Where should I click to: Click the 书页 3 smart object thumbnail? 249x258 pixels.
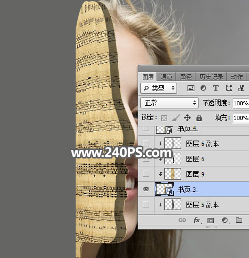coord(164,189)
